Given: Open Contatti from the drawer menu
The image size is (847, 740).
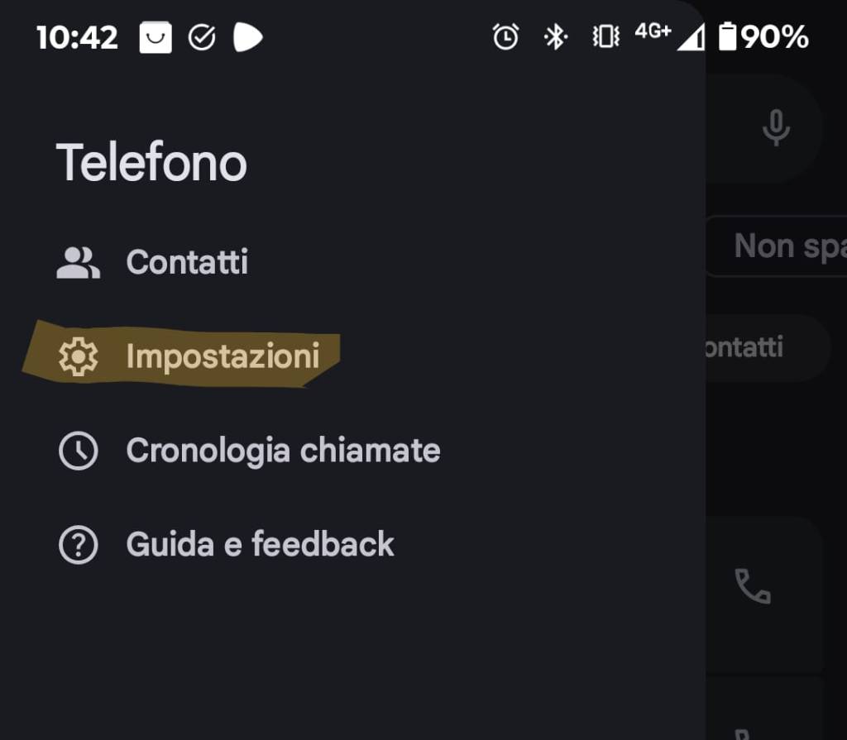Looking at the screenshot, I should pyautogui.click(x=187, y=263).
